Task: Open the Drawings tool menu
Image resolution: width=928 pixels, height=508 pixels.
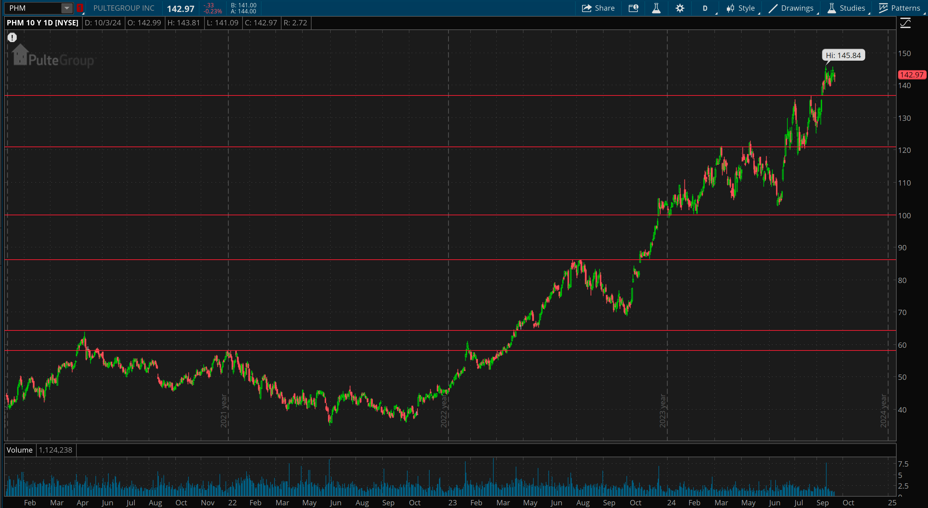Action: [x=791, y=8]
